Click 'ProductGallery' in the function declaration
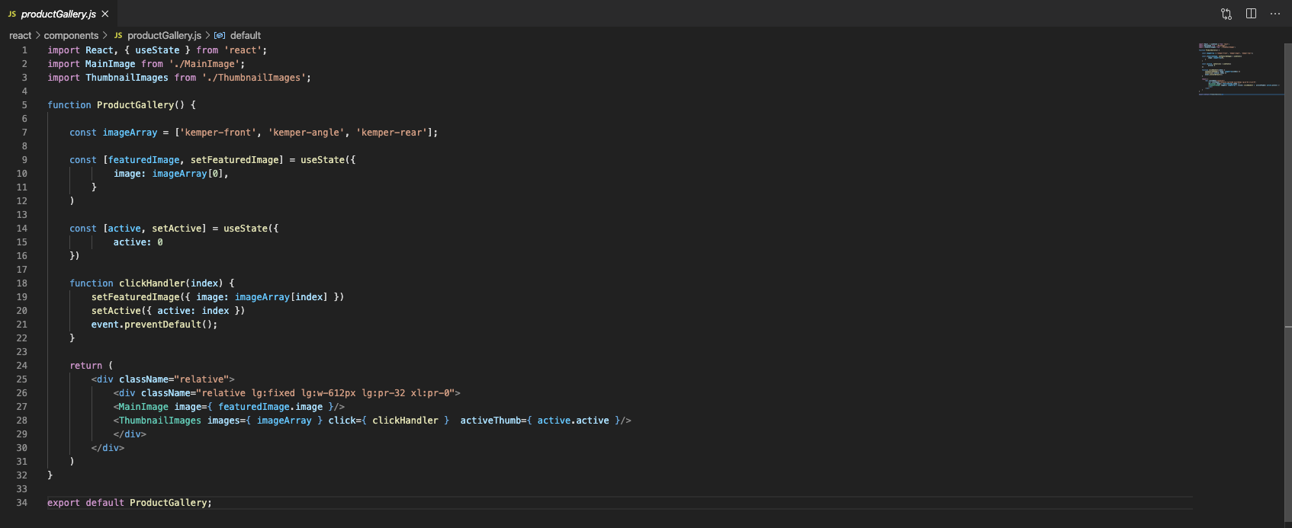The height and width of the screenshot is (528, 1292). point(135,105)
